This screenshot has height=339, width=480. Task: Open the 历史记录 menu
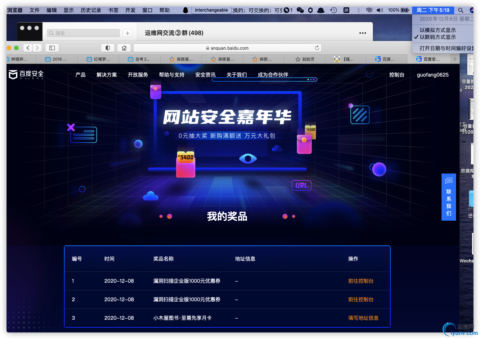point(91,10)
